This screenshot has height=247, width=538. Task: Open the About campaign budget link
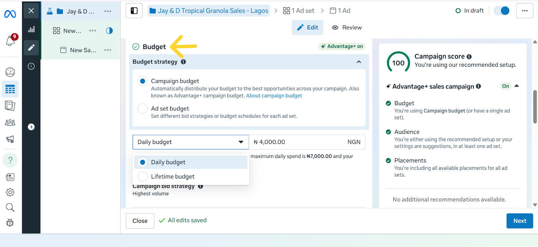(274, 95)
